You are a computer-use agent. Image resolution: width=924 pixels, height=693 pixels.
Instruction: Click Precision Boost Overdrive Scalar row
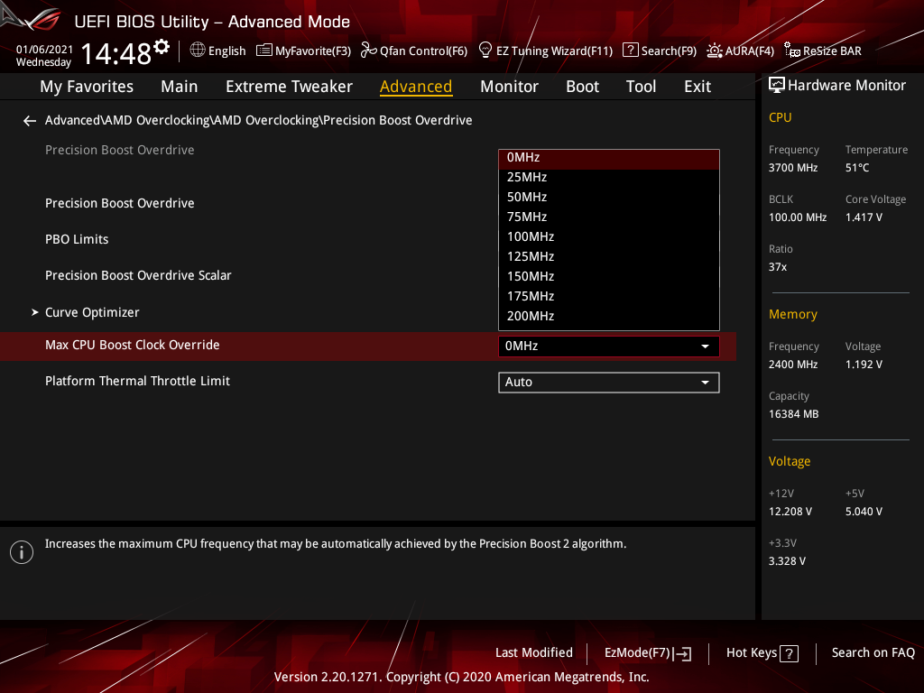pos(138,276)
